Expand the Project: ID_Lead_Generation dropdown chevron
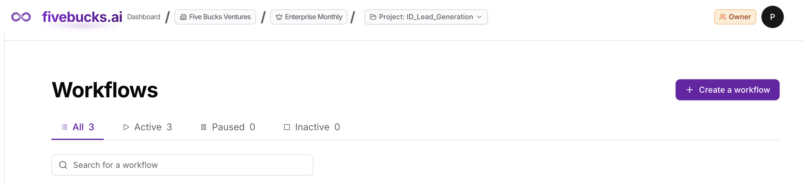The image size is (803, 183). [x=479, y=17]
